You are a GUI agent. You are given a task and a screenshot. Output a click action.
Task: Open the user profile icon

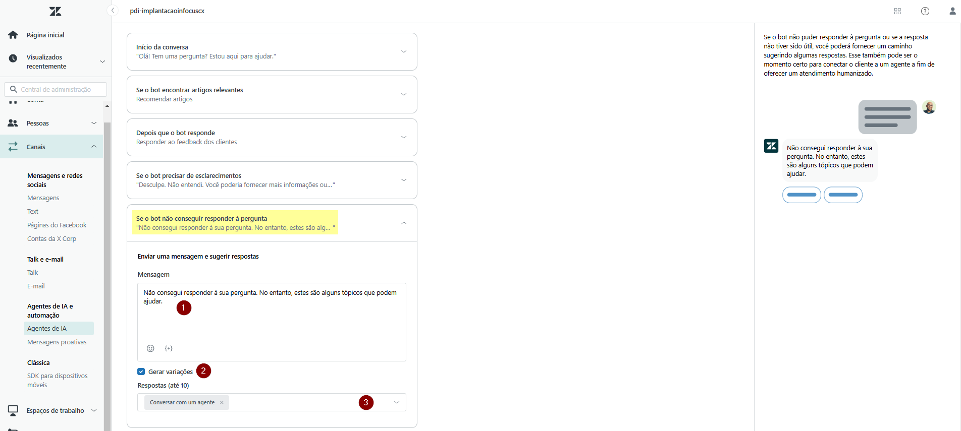(952, 11)
